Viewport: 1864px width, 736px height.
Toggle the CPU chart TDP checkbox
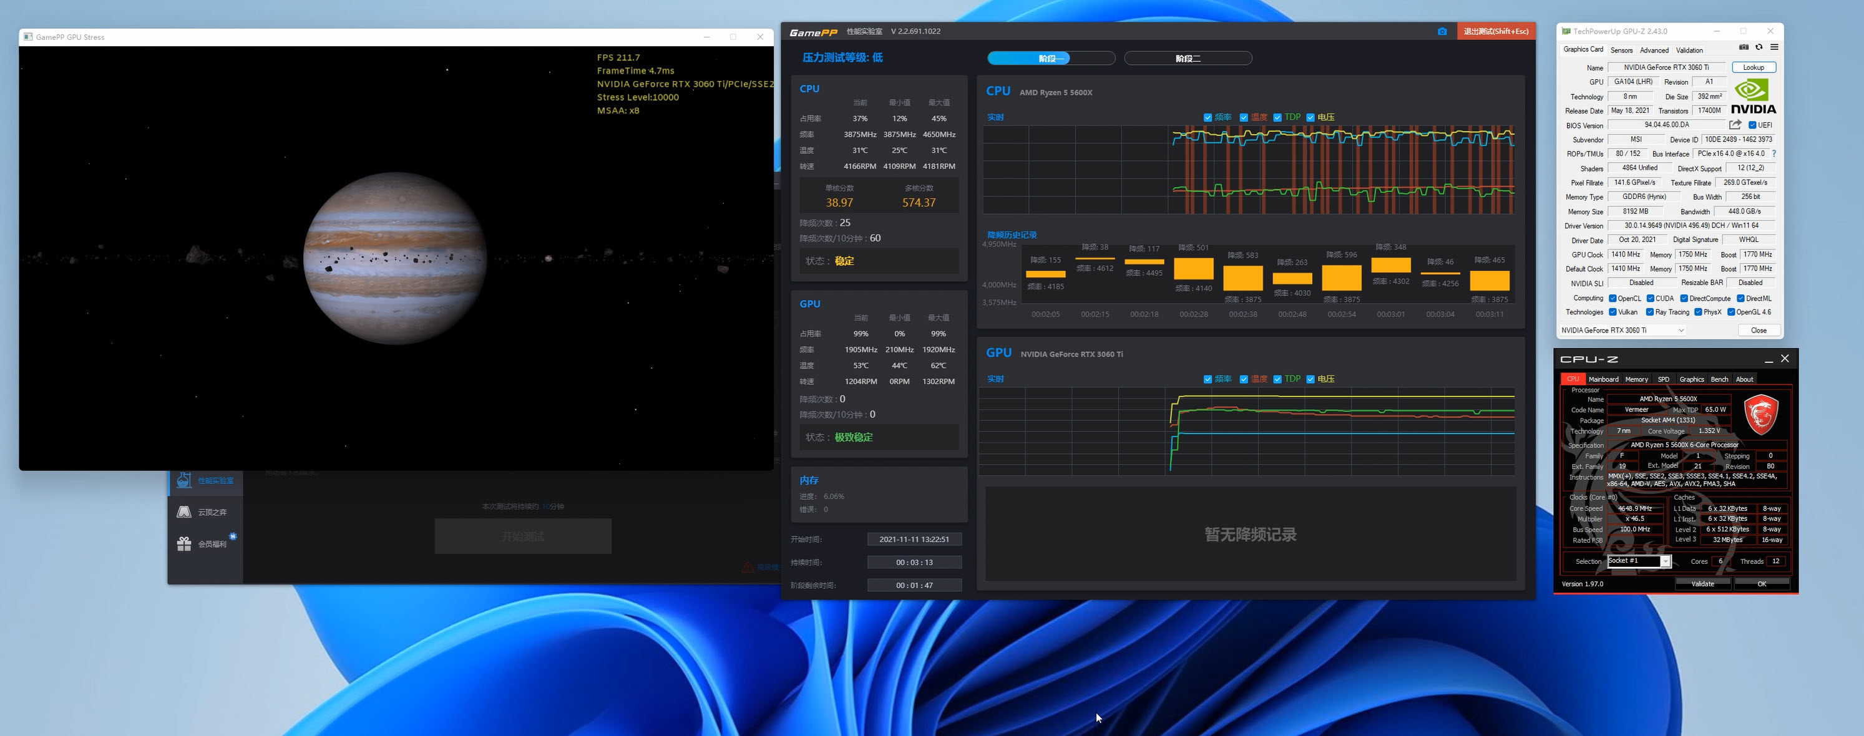[x=1277, y=117]
